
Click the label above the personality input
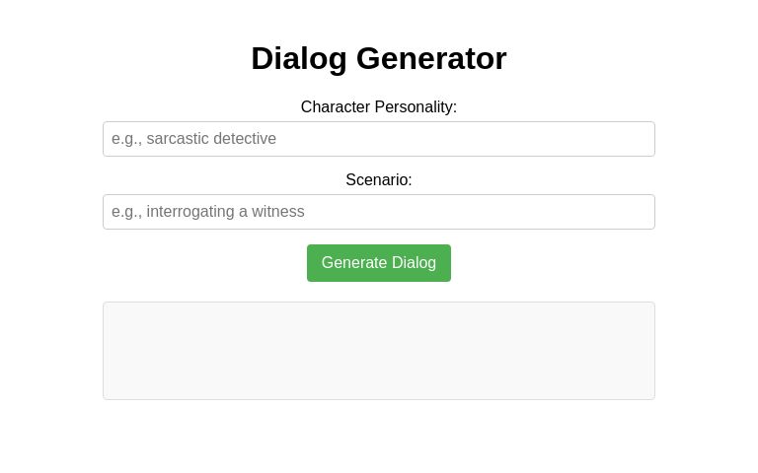click(379, 106)
